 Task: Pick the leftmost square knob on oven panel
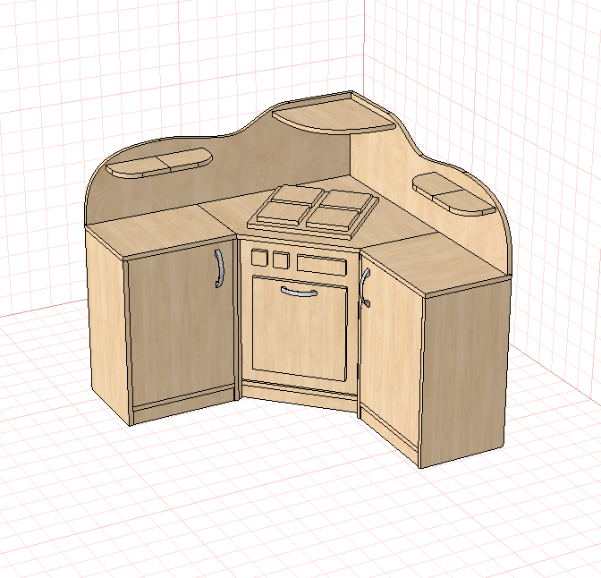coord(259,257)
